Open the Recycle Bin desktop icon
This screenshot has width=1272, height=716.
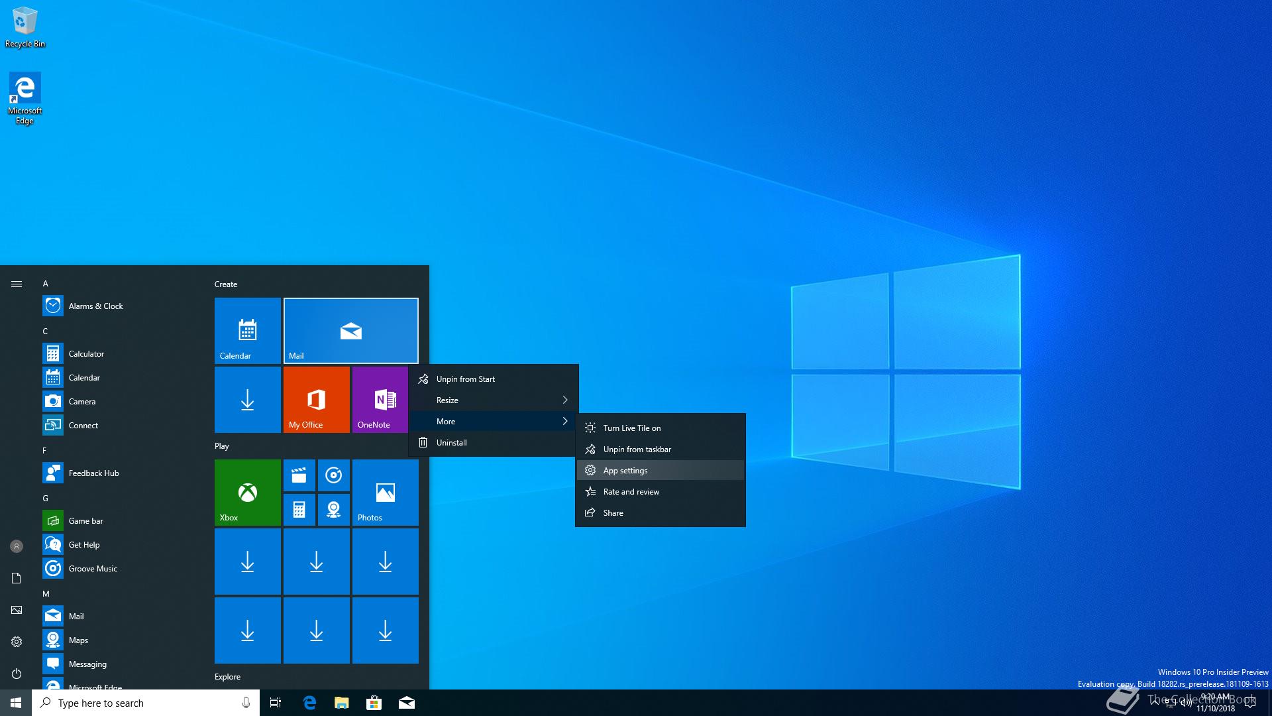coord(25,27)
